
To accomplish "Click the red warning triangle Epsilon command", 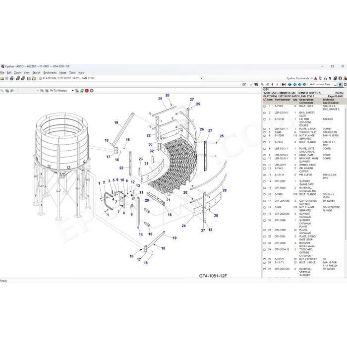I will (316, 78).
